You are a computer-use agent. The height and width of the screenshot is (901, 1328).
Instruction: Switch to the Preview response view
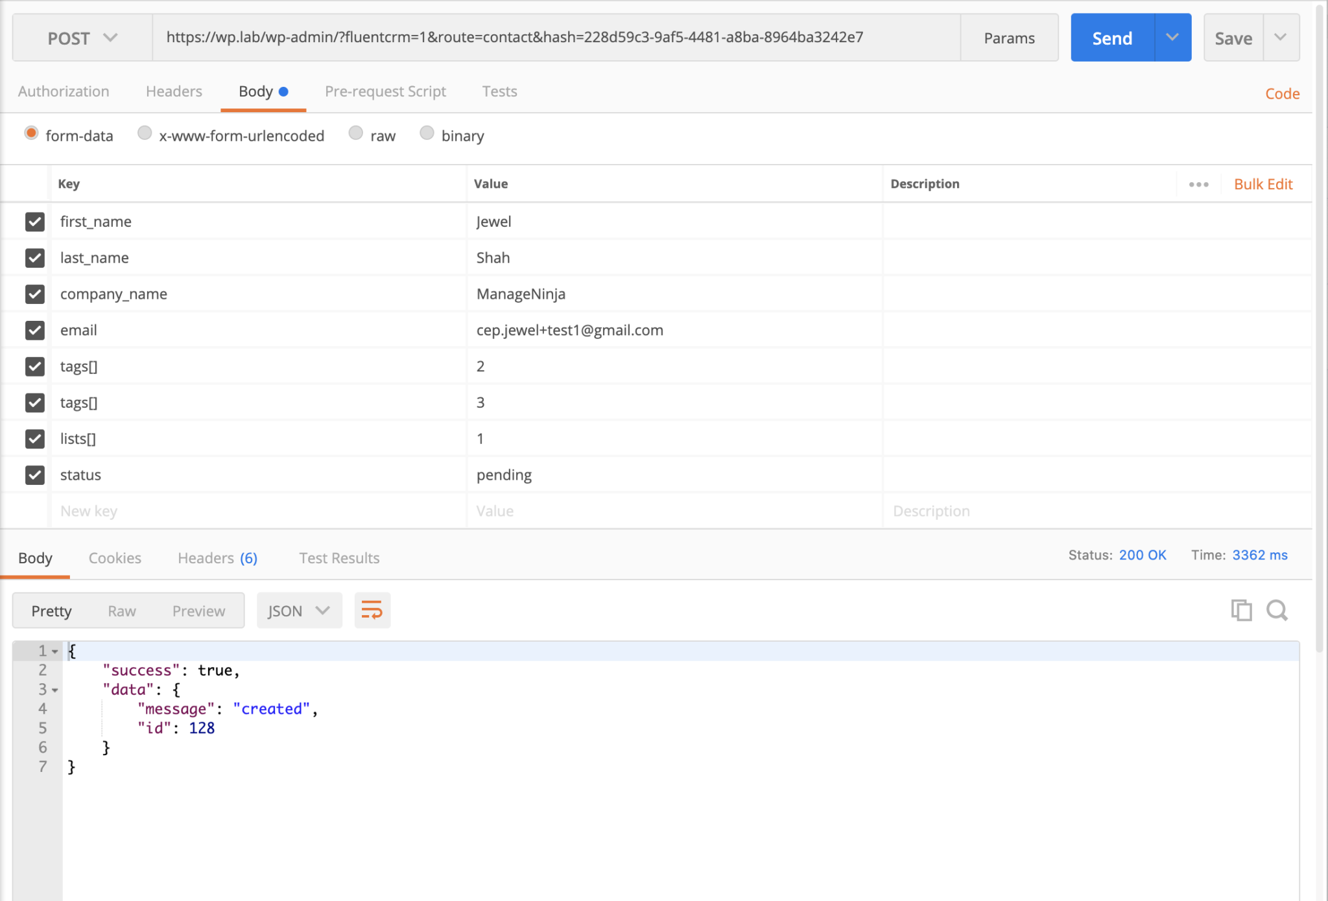click(198, 610)
